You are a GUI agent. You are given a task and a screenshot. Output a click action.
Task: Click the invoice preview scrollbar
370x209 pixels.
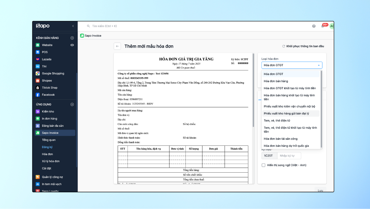[x=254, y=90]
